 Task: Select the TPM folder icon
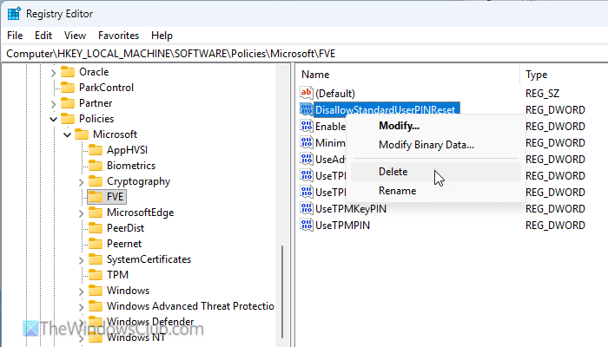coord(96,275)
